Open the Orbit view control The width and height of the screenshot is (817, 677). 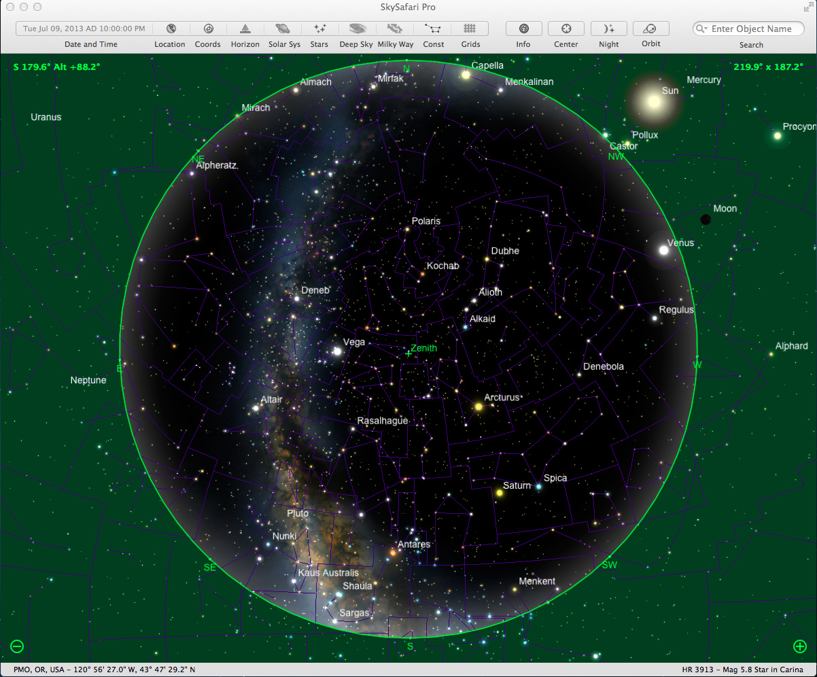coord(650,29)
